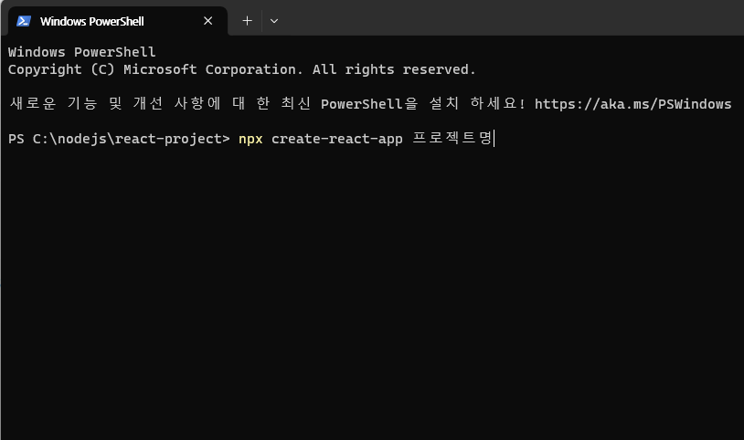The width and height of the screenshot is (744, 440).
Task: Close the Windows PowerShell tab
Action: point(207,21)
